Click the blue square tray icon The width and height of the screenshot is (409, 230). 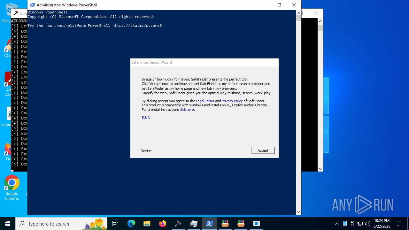click(345, 224)
